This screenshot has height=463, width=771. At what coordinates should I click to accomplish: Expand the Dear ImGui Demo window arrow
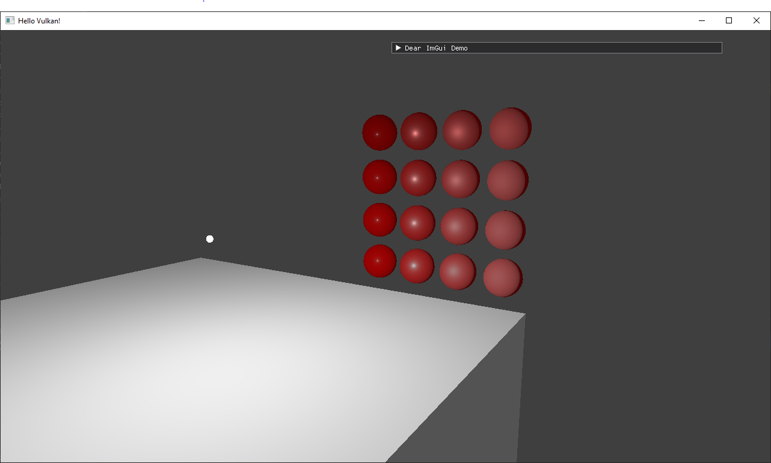(398, 48)
